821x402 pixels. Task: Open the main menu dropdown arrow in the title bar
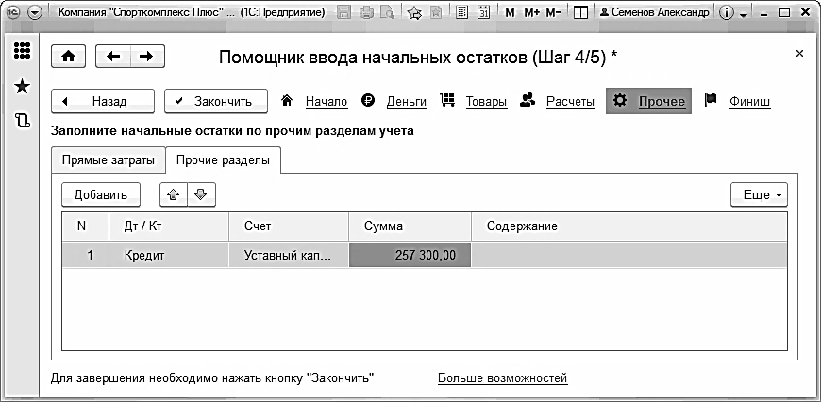click(x=35, y=13)
